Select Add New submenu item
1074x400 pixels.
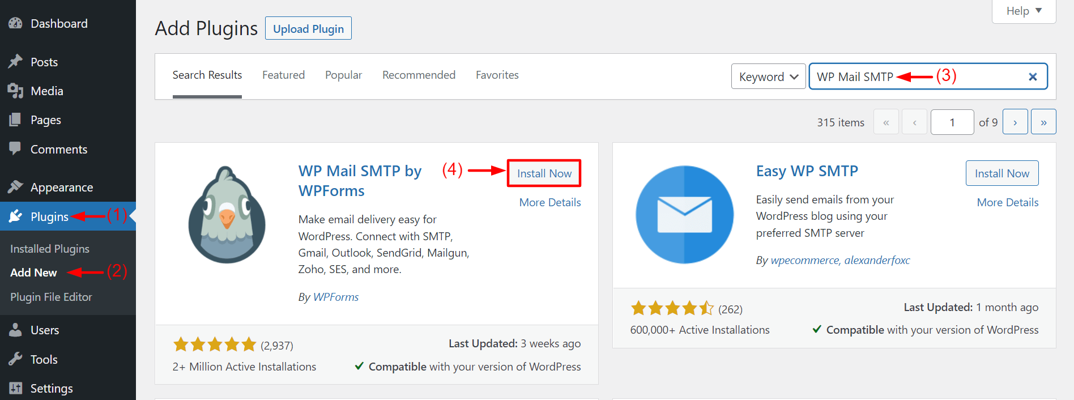pyautogui.click(x=33, y=273)
